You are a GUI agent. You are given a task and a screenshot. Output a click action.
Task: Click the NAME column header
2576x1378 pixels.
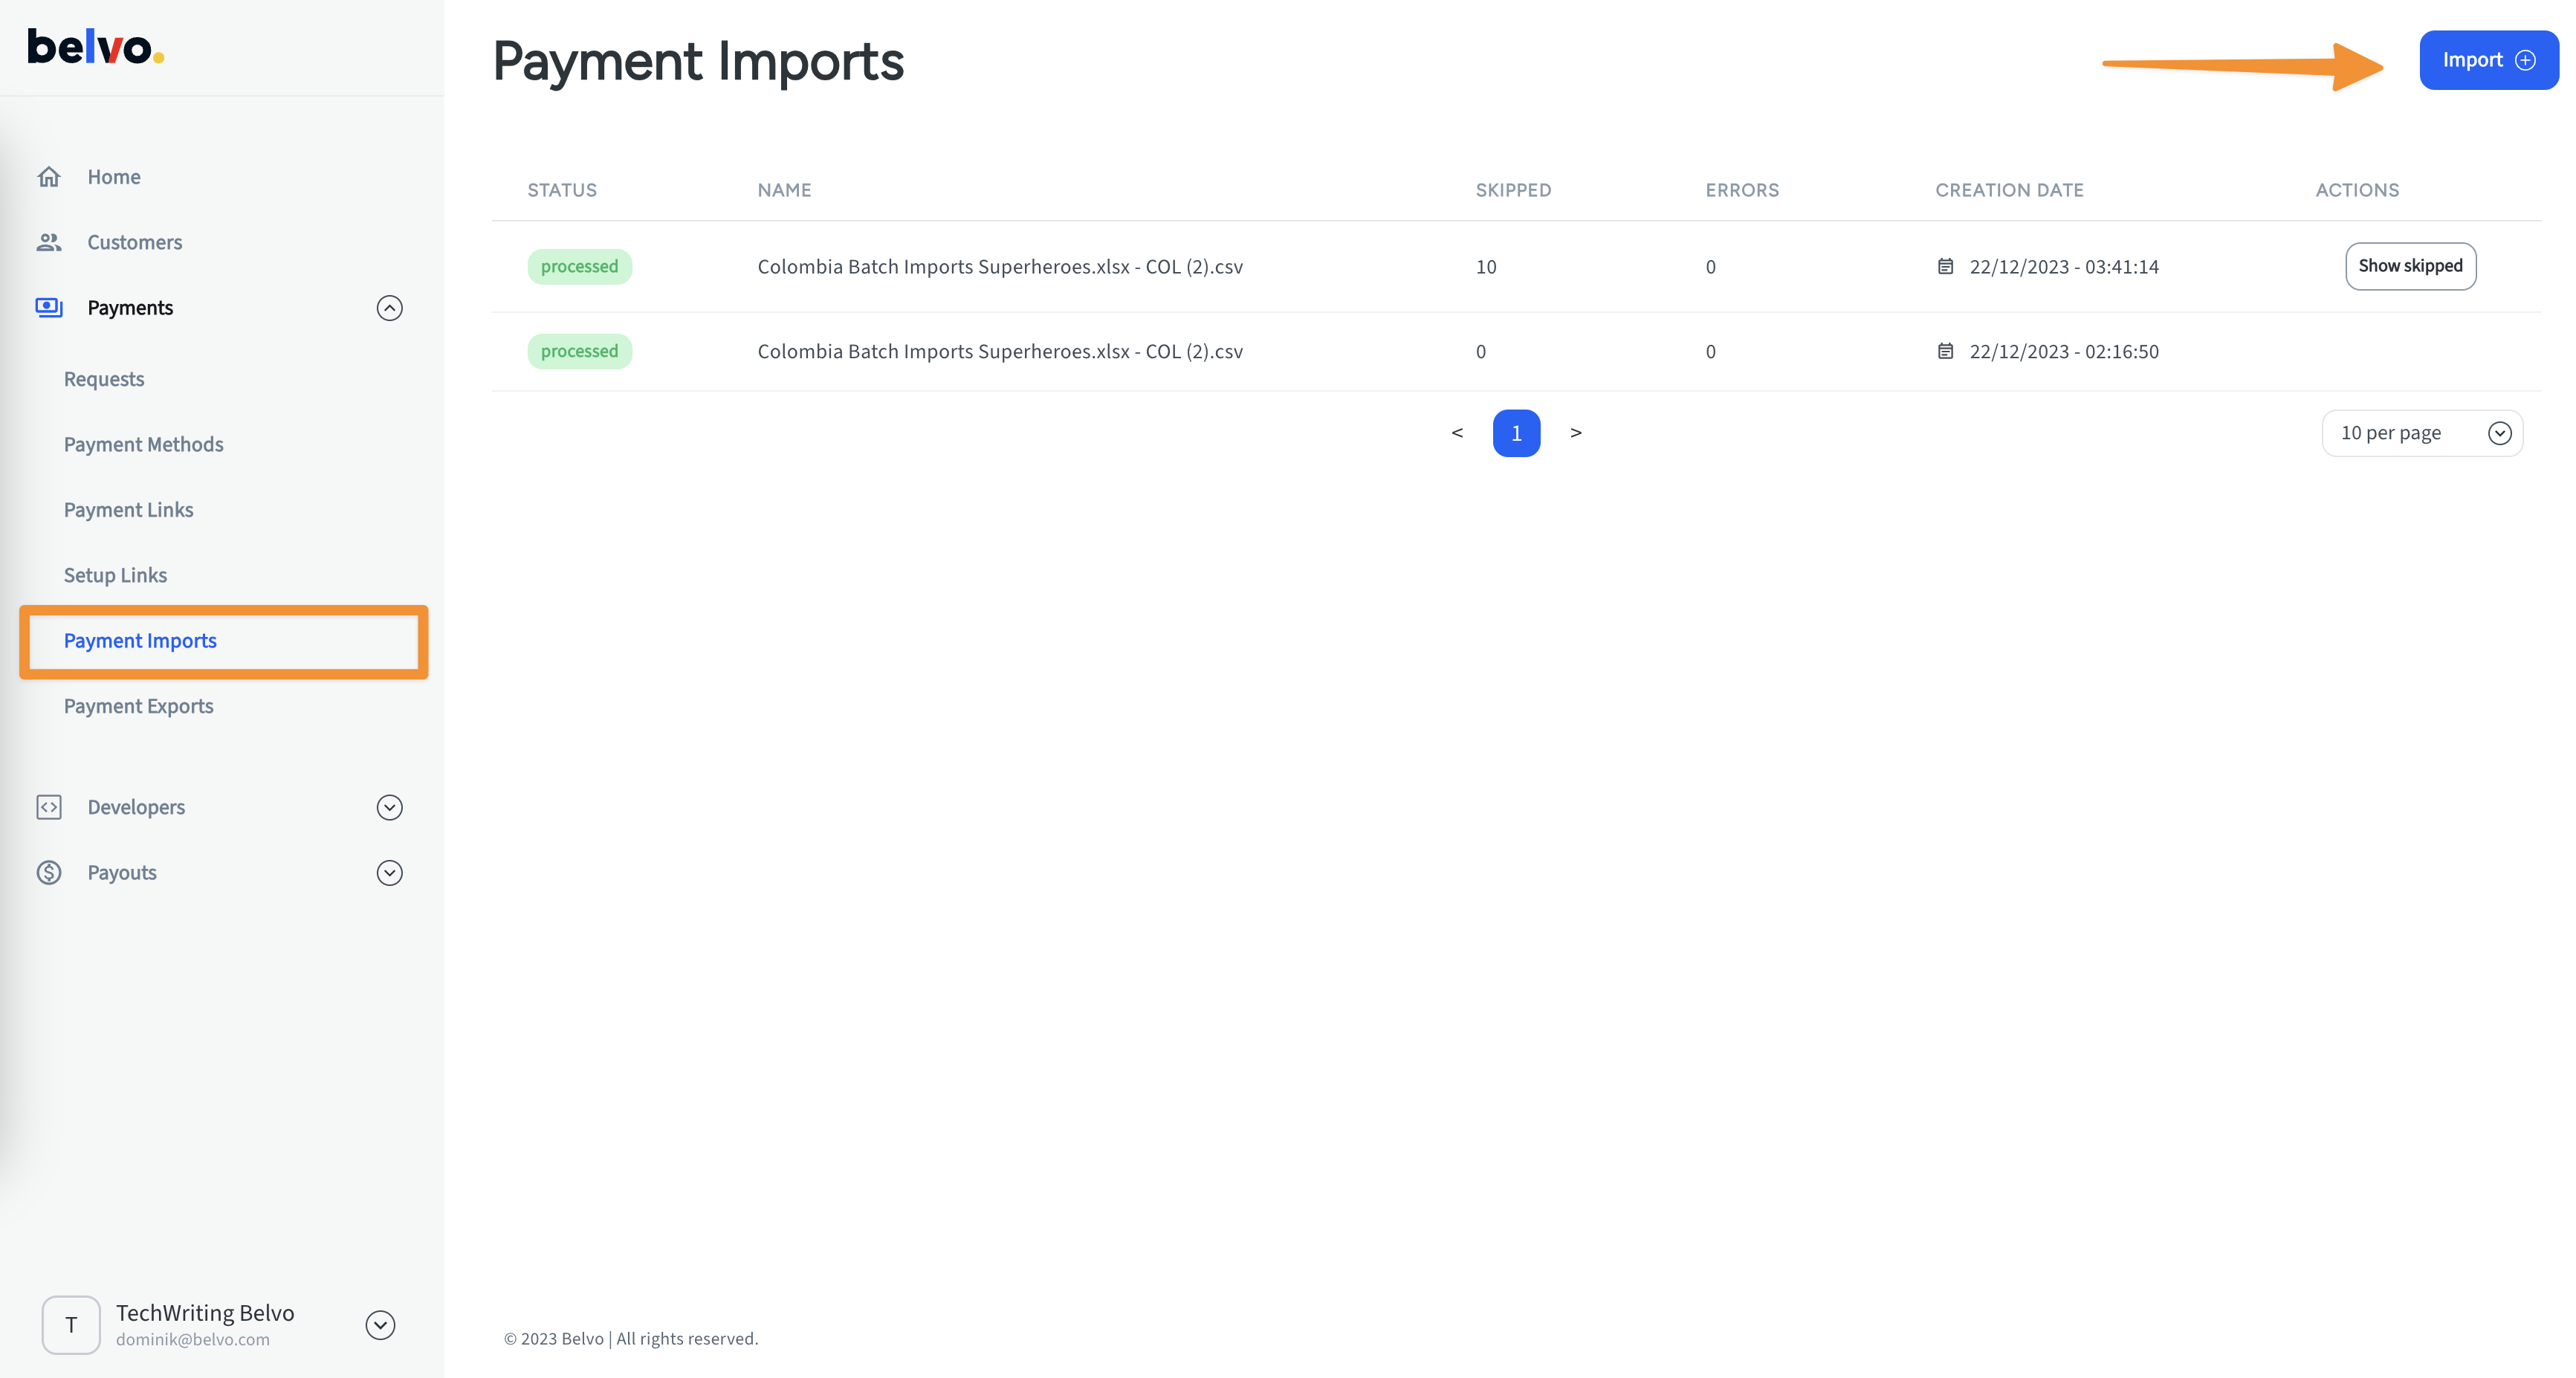tap(784, 190)
